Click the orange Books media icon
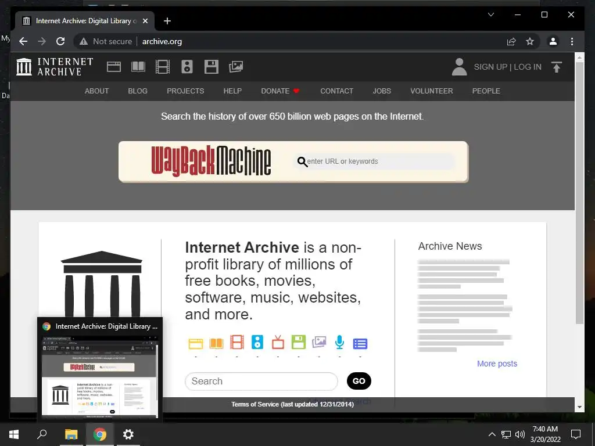This screenshot has width=595, height=446. 216,343
